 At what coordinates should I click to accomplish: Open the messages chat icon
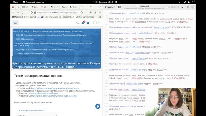coord(88,23)
